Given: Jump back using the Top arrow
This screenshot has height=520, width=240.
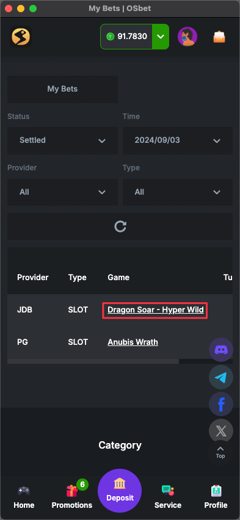Looking at the screenshot, I should [x=220, y=452].
